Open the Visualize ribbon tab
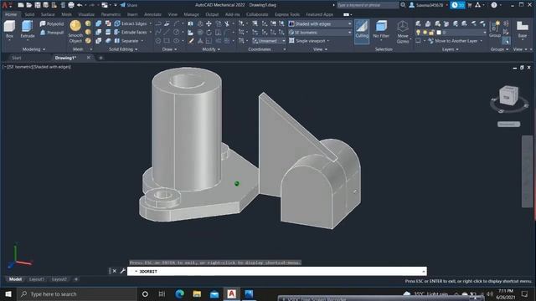Screen dimensions: 536x301 click(x=86, y=14)
